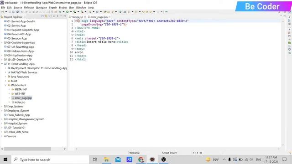Collapse the 11-ErrorHandling-App project node
This screenshot has width=292, height=164.
pos(2,64)
